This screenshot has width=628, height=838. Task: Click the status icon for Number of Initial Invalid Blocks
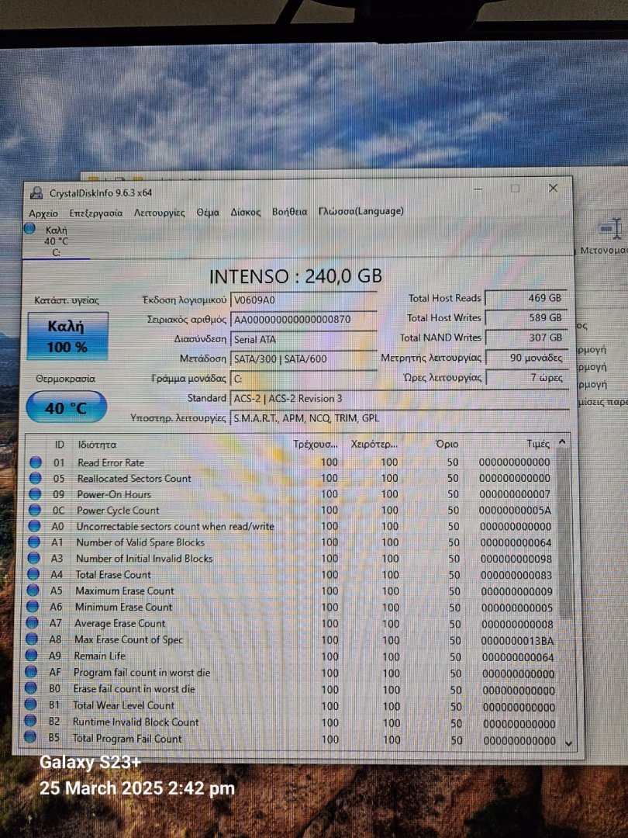[x=33, y=558]
